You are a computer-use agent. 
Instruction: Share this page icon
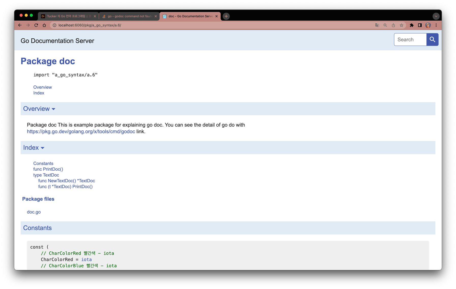393,25
